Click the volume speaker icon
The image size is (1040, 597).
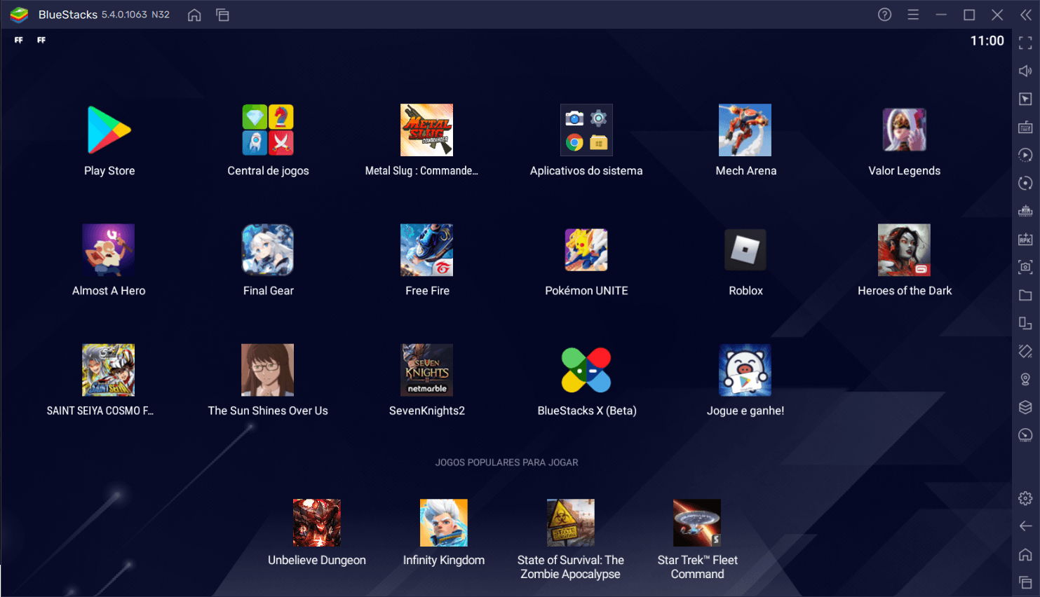point(1025,71)
